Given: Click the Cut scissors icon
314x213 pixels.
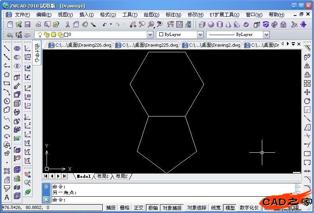Looking at the screenshot, I should coord(67,24).
